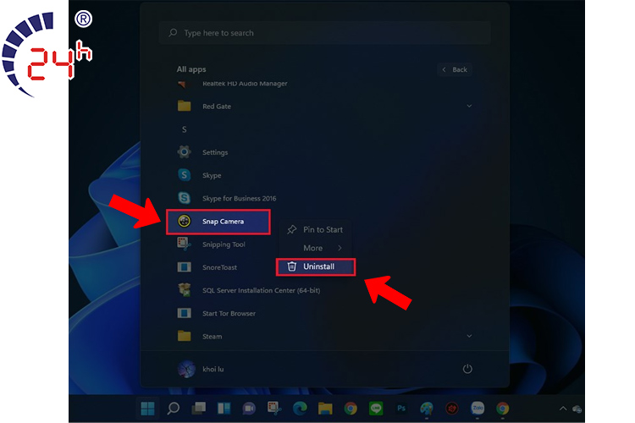Open the More submenu arrow
This screenshot has height=423, width=635.
(340, 248)
